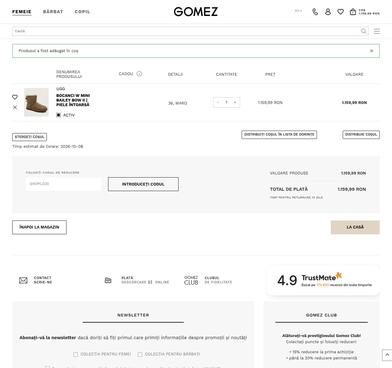Check 'Colecția pentru femei' newsletter option
This screenshot has height=368, width=392.
click(x=76, y=355)
